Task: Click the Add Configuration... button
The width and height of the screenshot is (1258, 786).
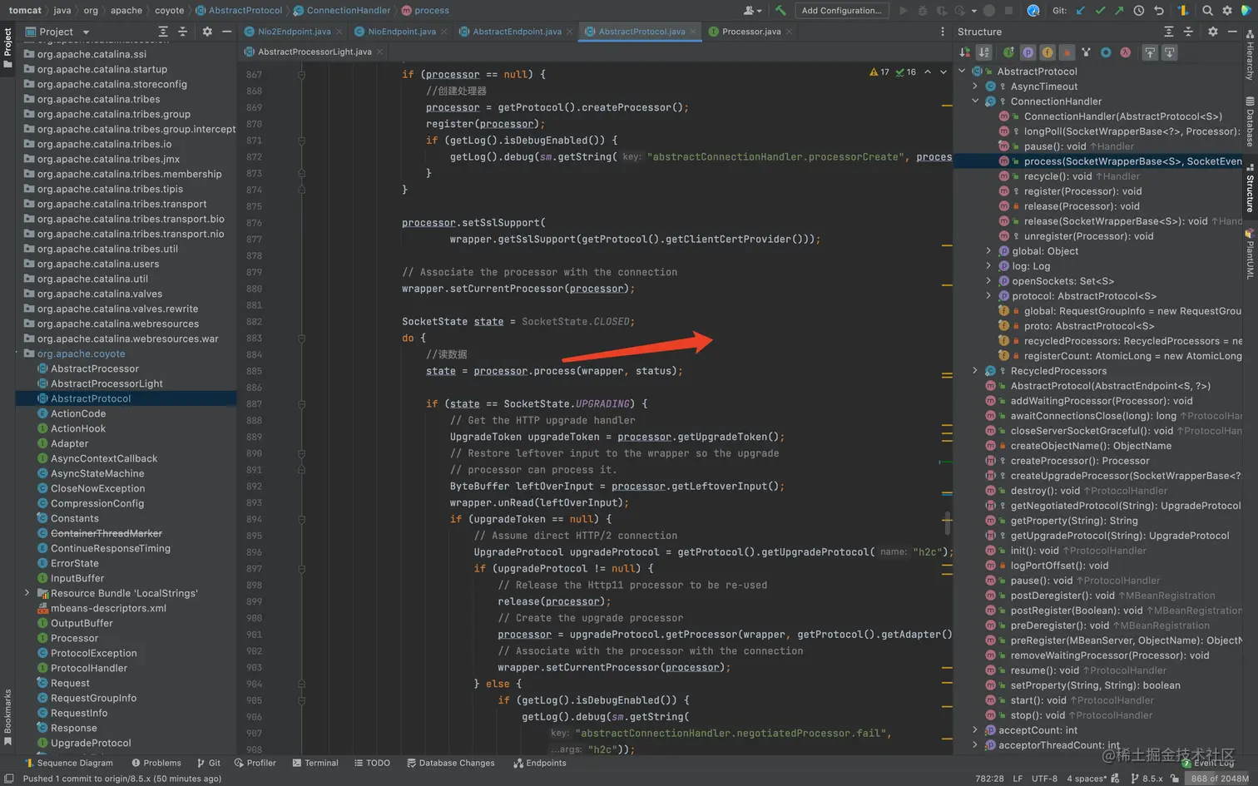Action: [841, 11]
